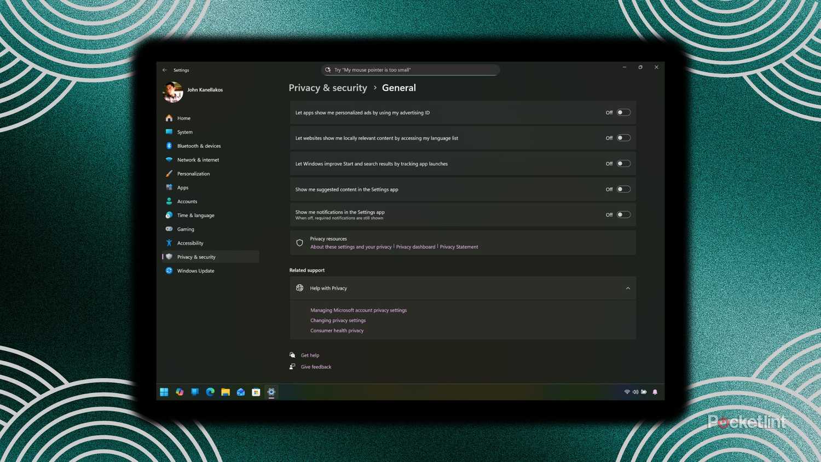Click inside the Settings search box
821x462 pixels.
pos(410,70)
